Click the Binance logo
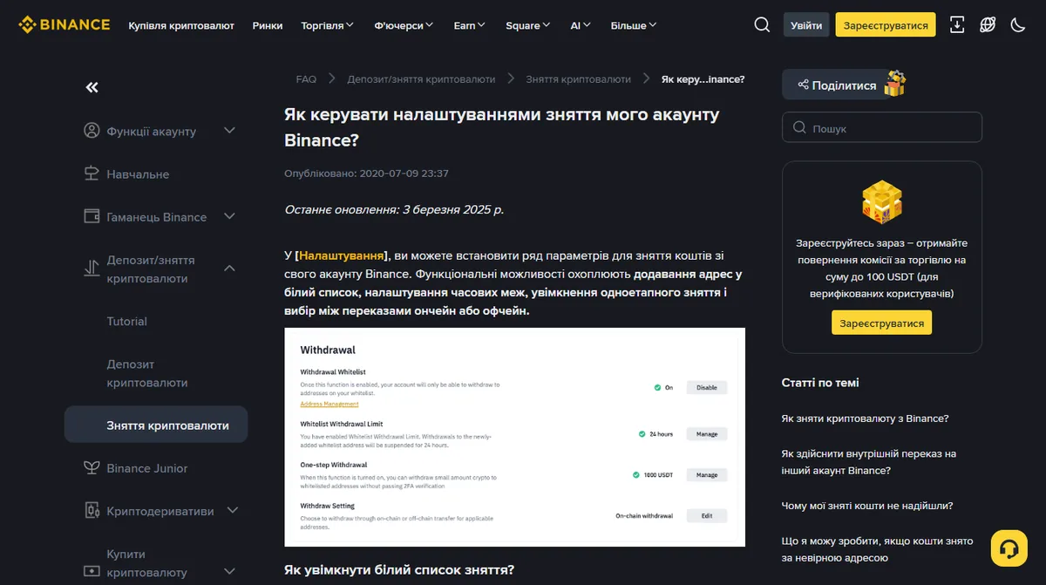The image size is (1046, 585). point(65,25)
